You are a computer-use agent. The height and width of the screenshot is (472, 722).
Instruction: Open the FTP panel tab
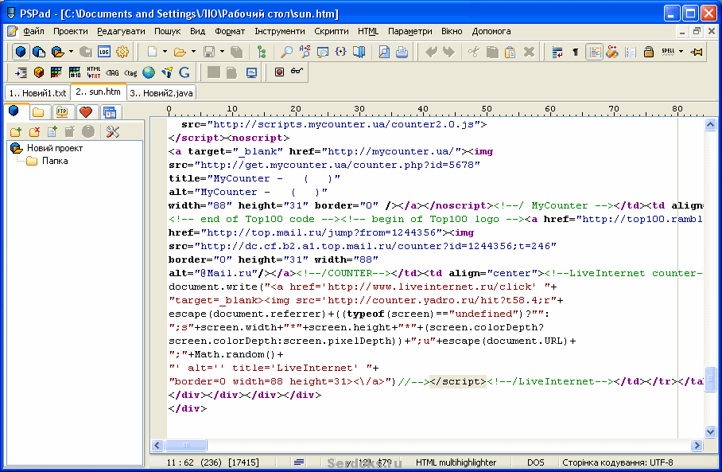click(61, 111)
